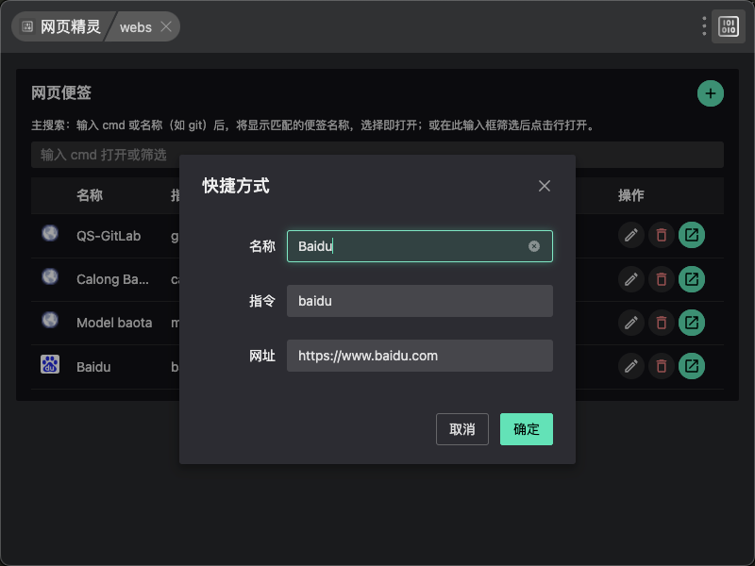Click the 网页精灵 plugin icon in the tab
The width and height of the screenshot is (755, 566).
click(27, 26)
